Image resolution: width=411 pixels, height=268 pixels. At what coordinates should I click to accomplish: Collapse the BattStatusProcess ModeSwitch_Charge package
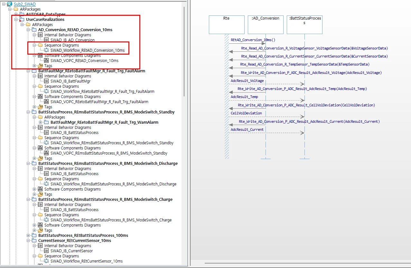pos(28,200)
